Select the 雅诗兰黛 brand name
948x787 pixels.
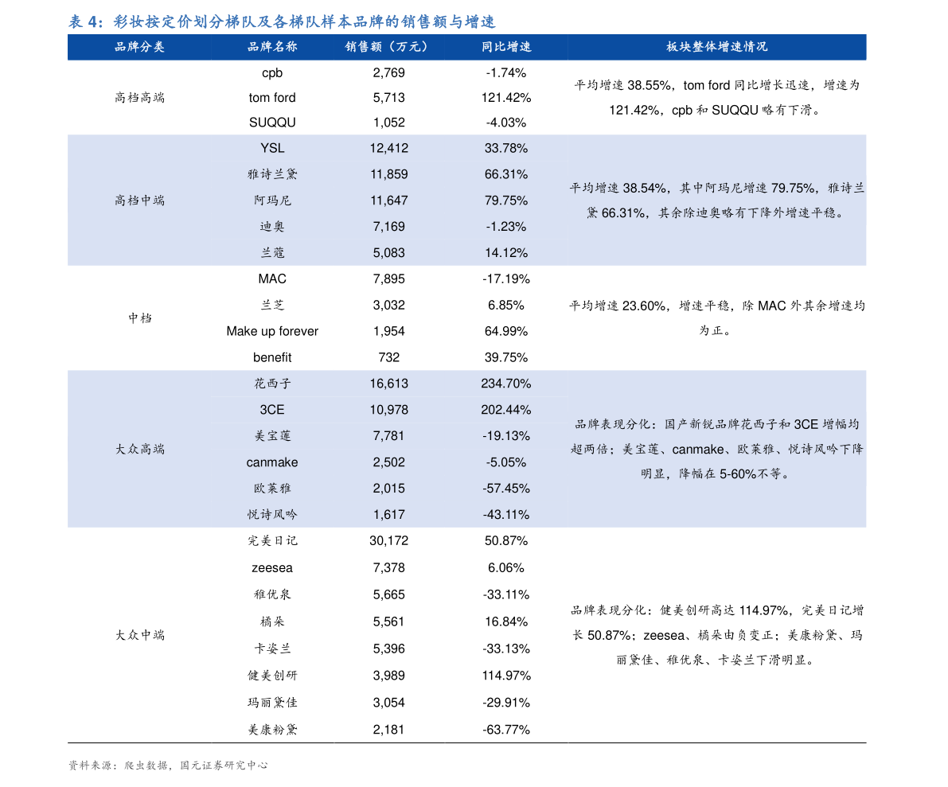point(272,175)
